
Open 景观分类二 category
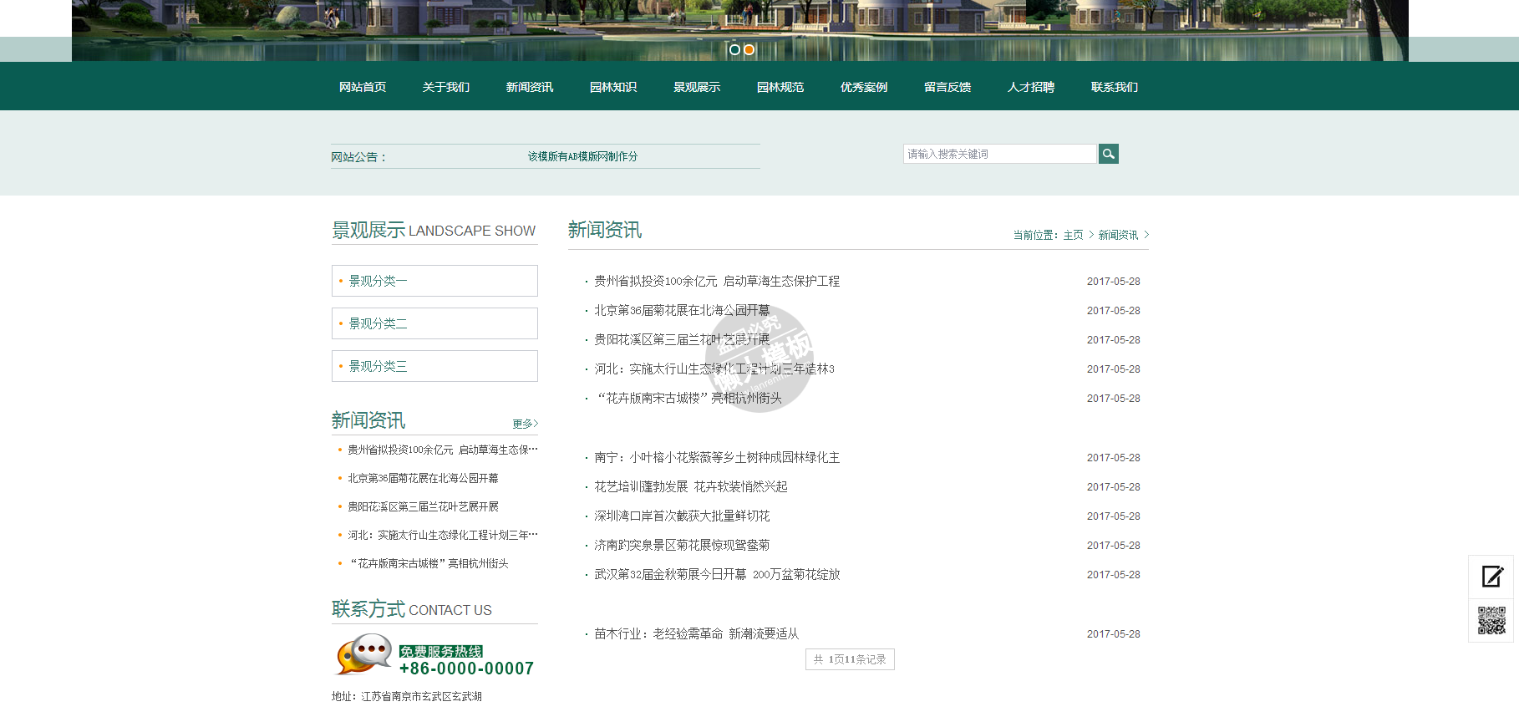click(x=378, y=323)
